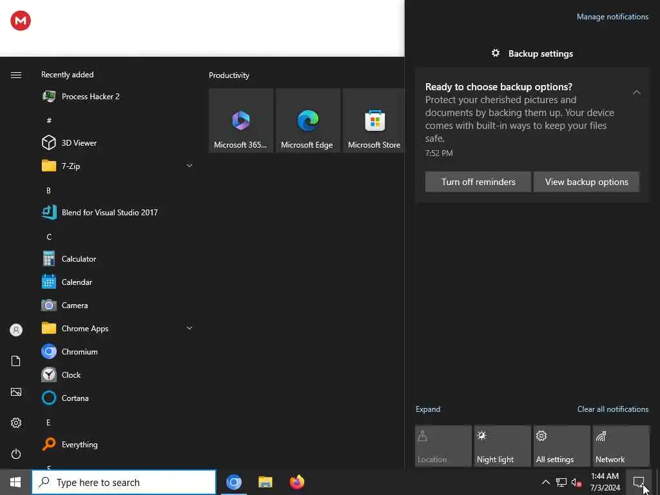This screenshot has width=660, height=495.
Task: Open Backup settings header
Action: [x=532, y=53]
